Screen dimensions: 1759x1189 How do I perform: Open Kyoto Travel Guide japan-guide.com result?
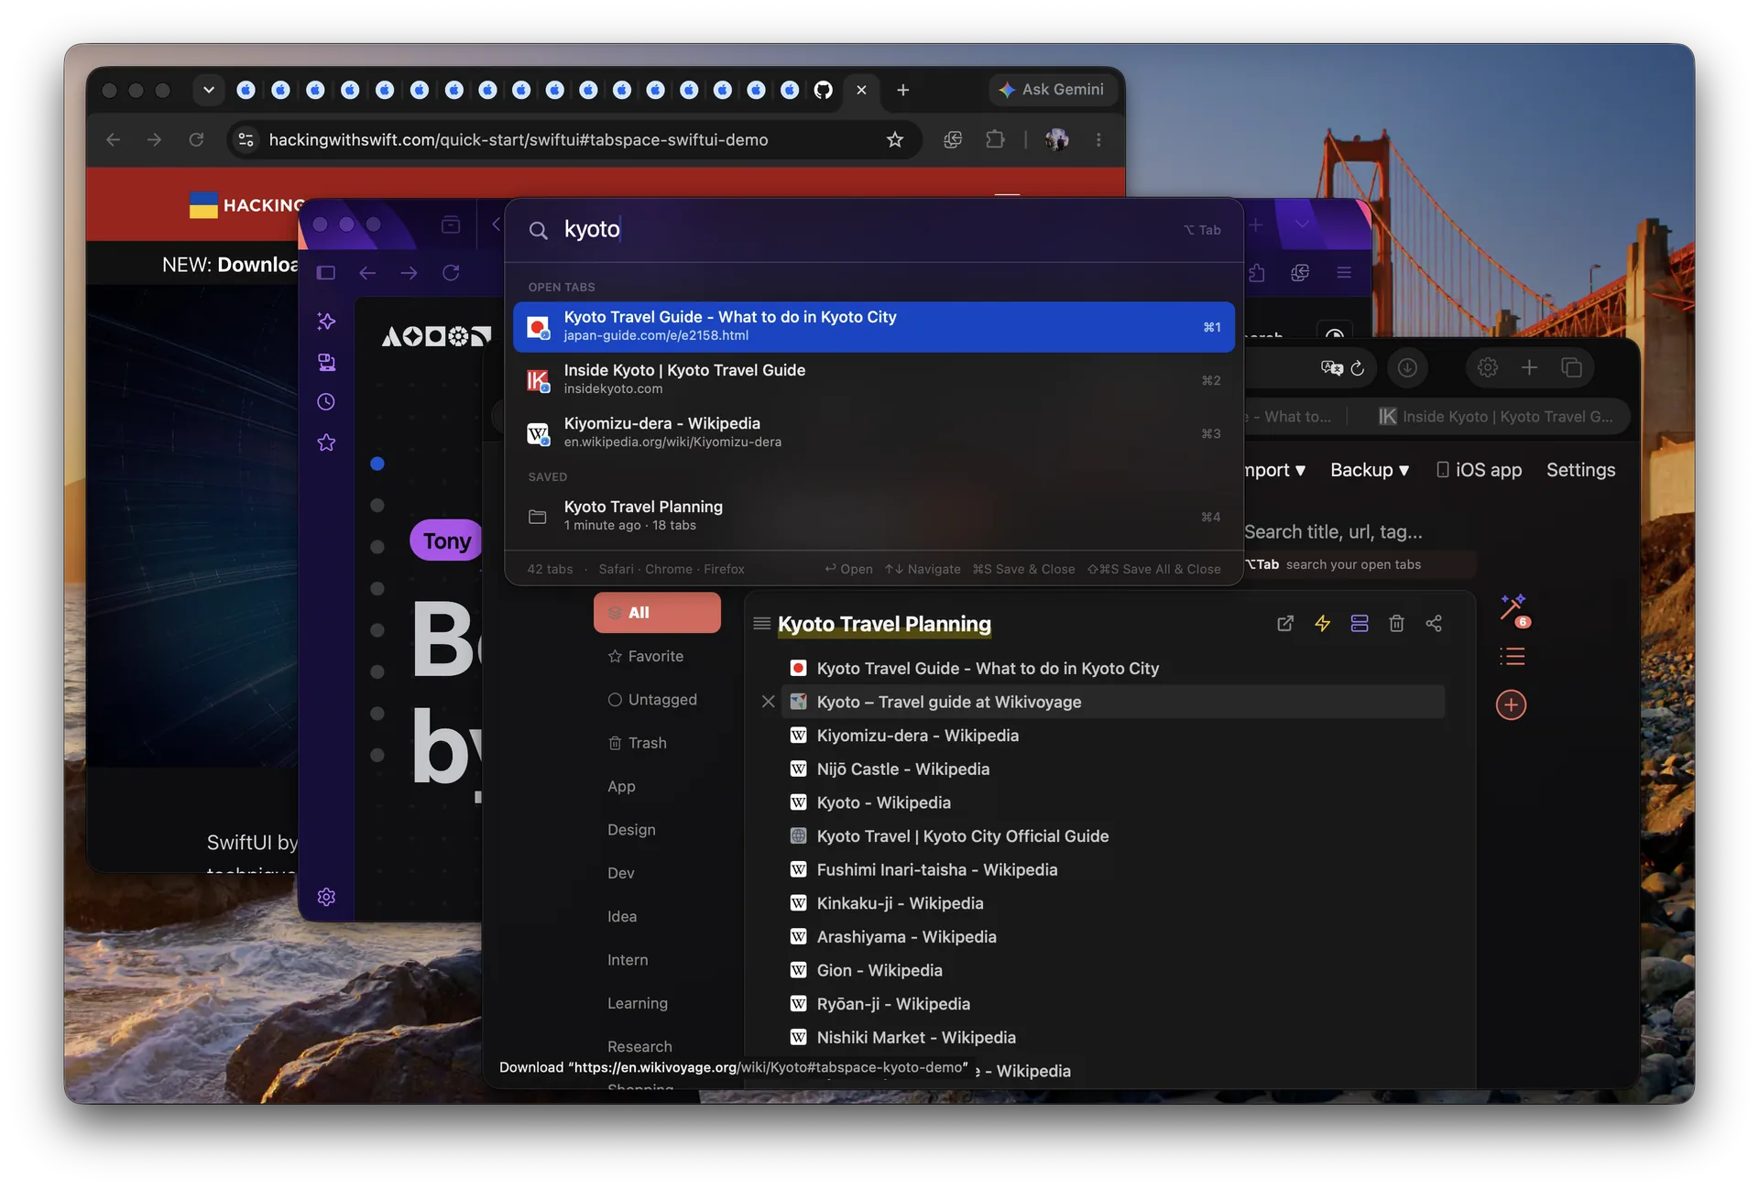(x=874, y=326)
